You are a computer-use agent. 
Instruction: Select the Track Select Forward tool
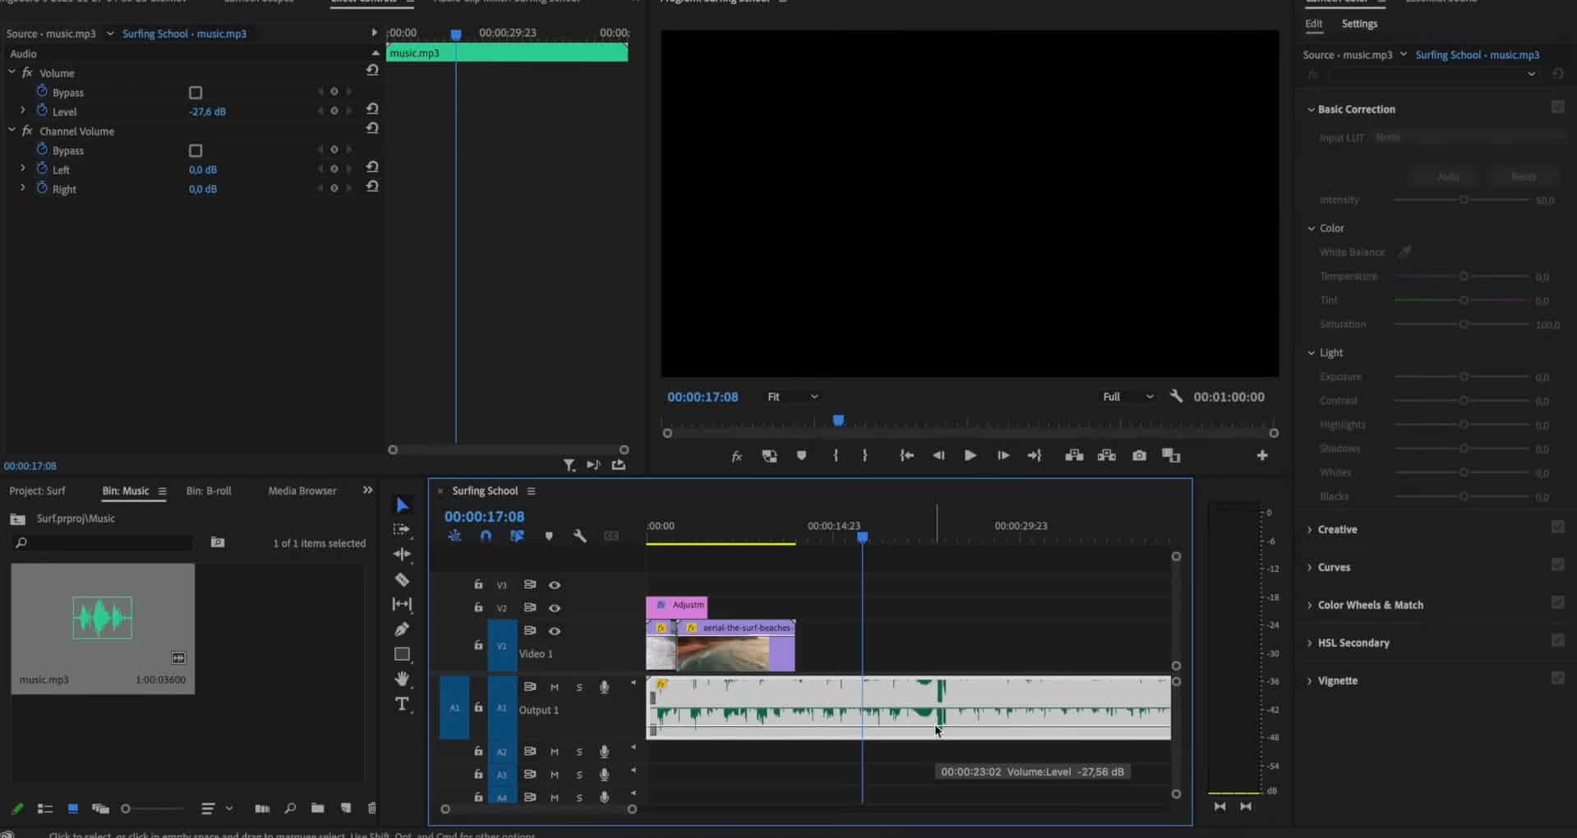[x=403, y=530]
